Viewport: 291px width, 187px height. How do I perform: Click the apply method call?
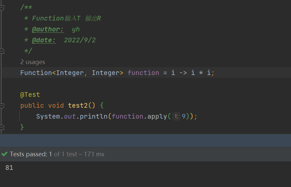click(157, 116)
